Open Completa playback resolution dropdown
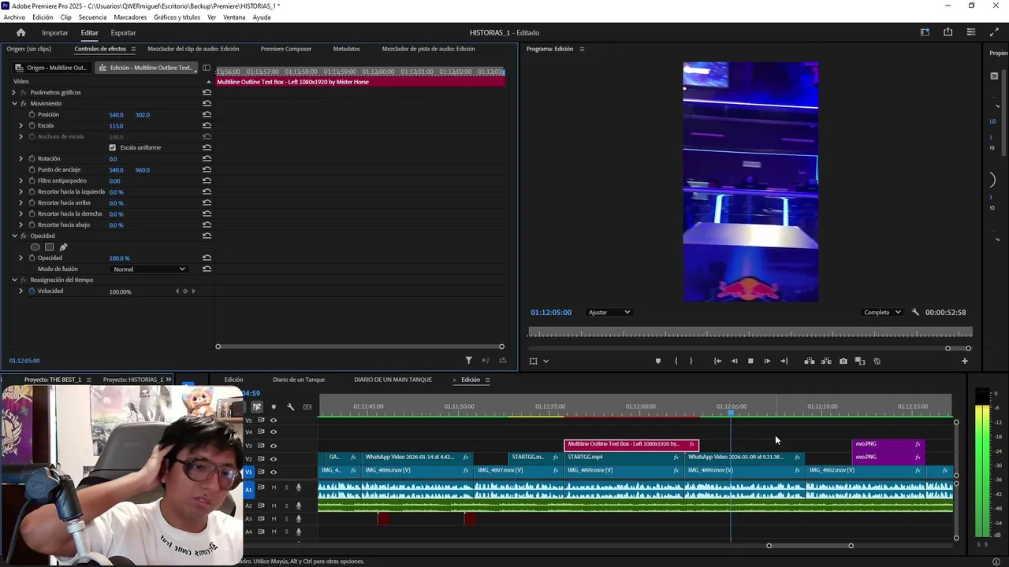Screen dimensions: 1009x567 (x=882, y=312)
